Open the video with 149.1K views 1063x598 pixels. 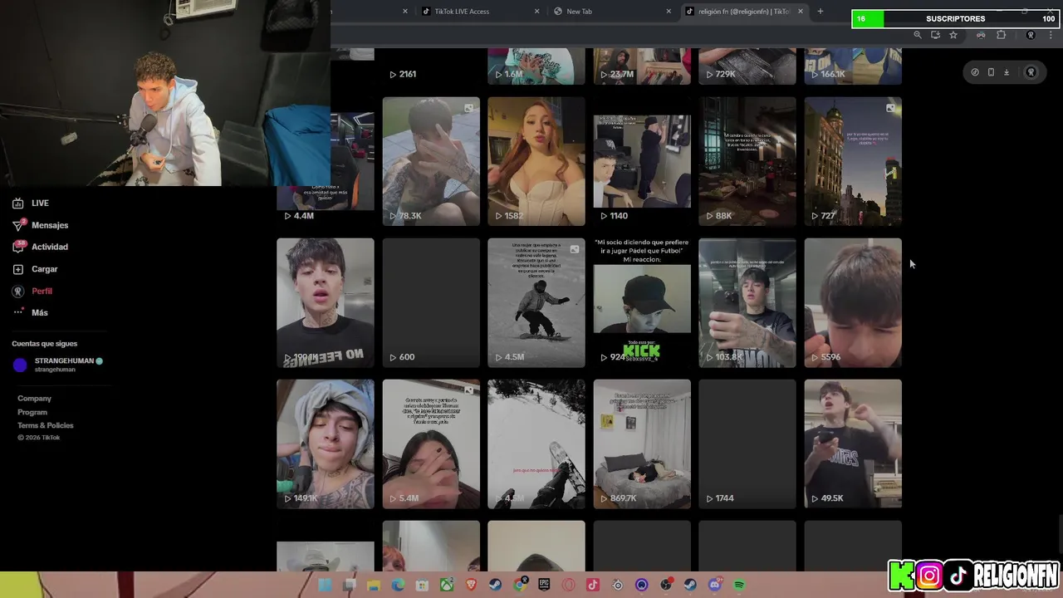(x=326, y=444)
